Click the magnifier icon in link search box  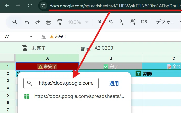(29, 83)
